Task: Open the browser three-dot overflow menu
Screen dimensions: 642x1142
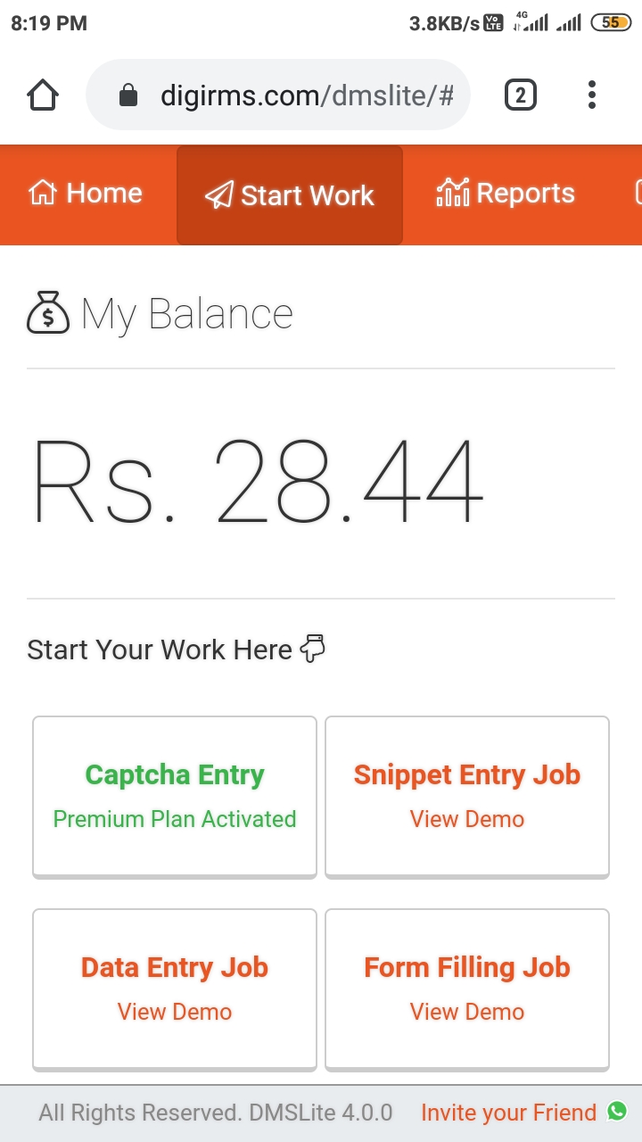Action: point(592,95)
